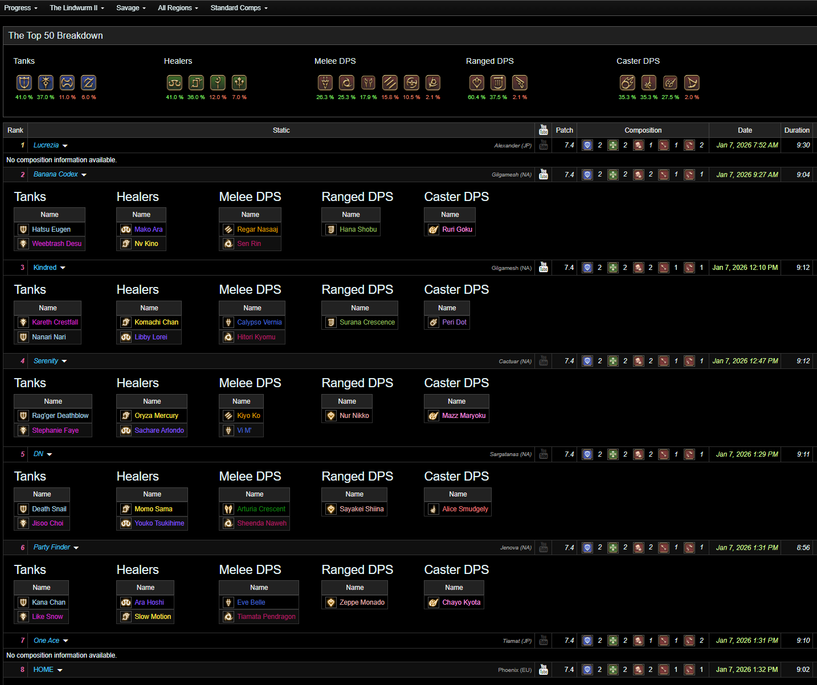Open the Savage difficulty menu
This screenshot has height=685, width=817.
pyautogui.click(x=131, y=8)
